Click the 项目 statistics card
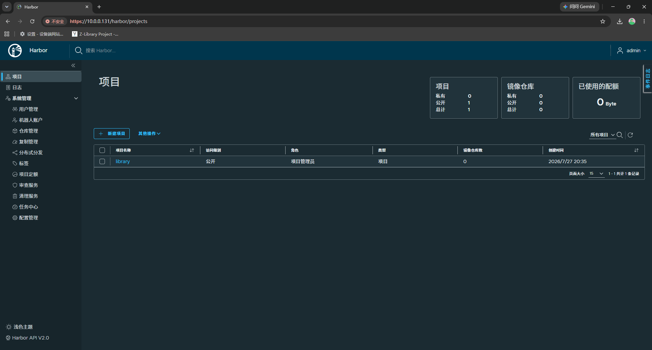 (x=464, y=98)
